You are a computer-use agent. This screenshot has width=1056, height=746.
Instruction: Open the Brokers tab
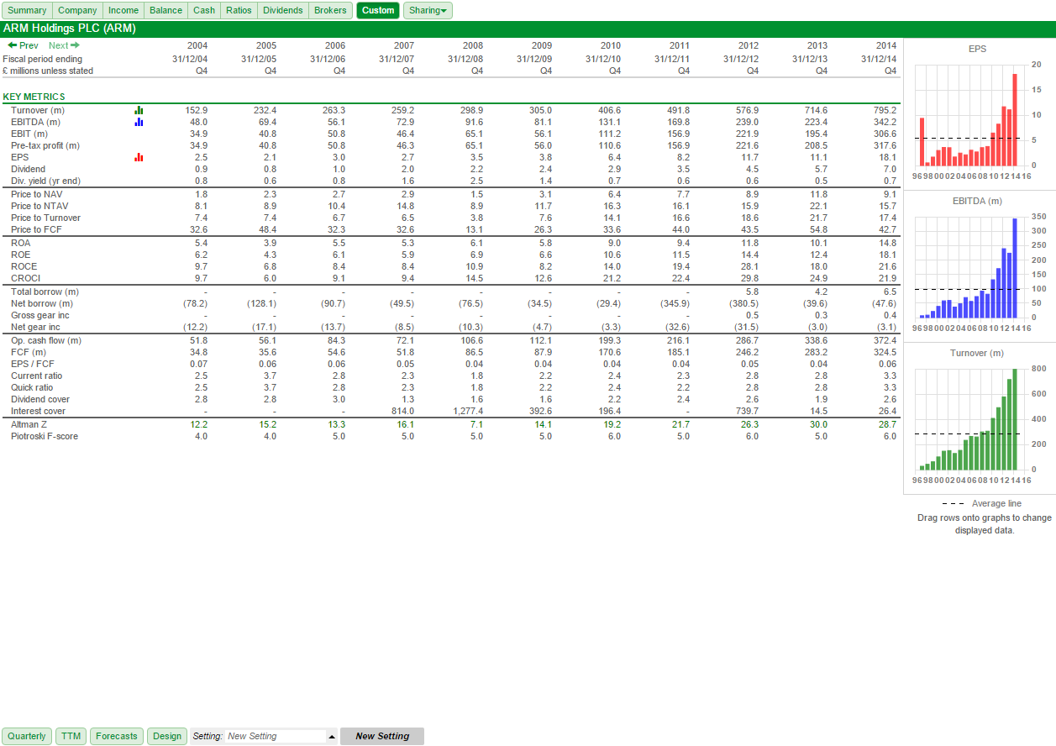(329, 10)
